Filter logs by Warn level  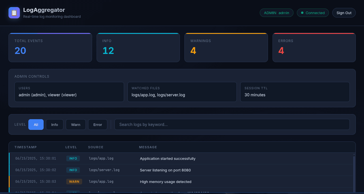(76, 125)
